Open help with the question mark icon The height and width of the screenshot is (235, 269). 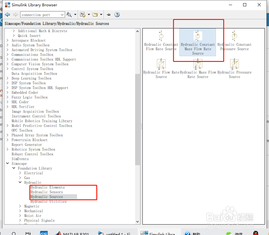coord(117,15)
